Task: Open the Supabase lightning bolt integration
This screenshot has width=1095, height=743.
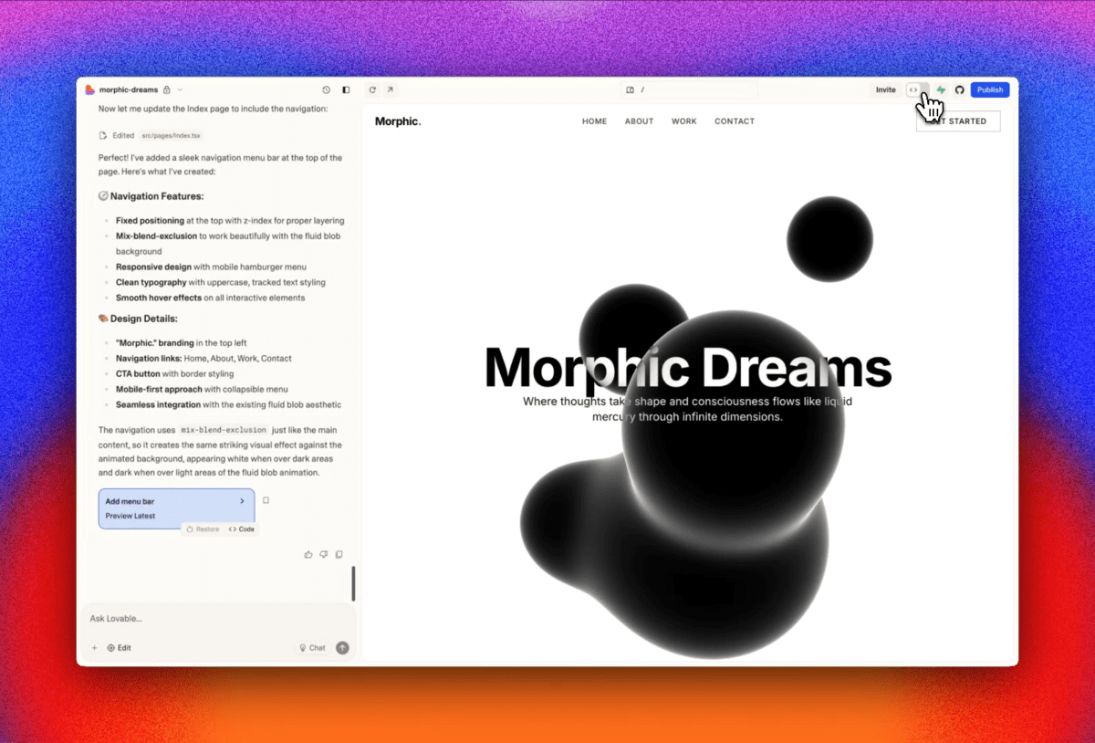Action: 941,90
